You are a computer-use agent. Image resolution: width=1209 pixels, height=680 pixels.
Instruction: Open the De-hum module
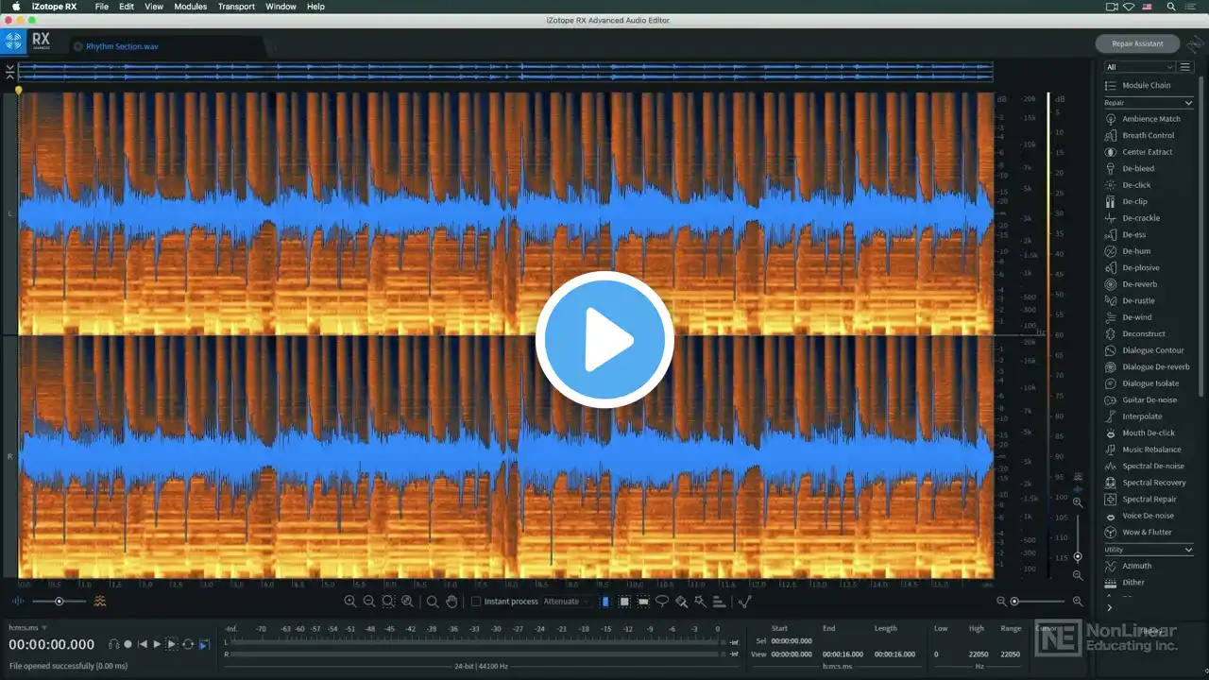coord(1136,251)
